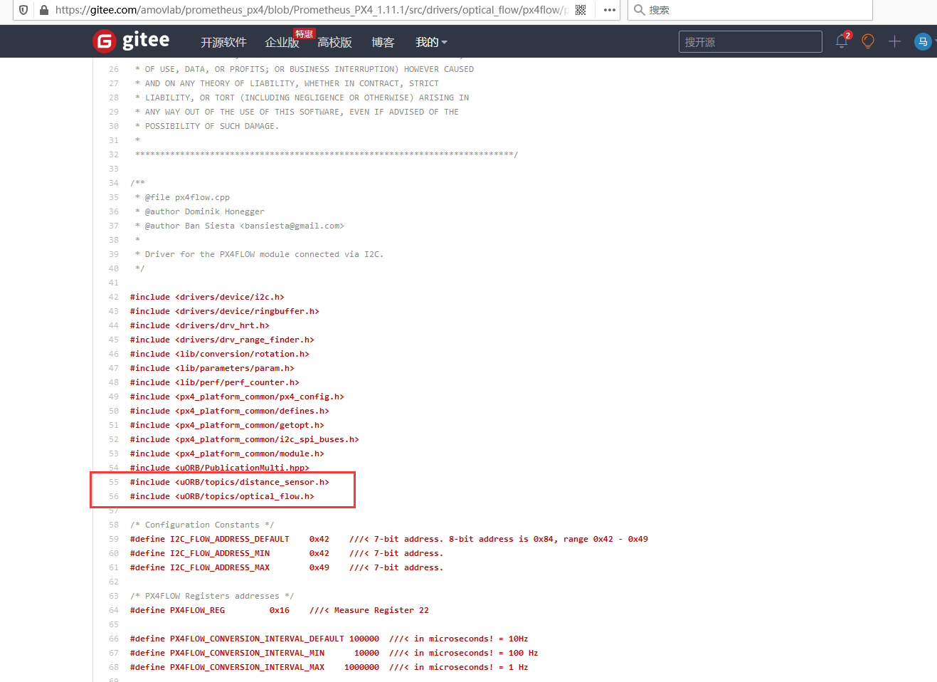Open the 高校版 navigation item
937x682 pixels.
click(x=334, y=42)
